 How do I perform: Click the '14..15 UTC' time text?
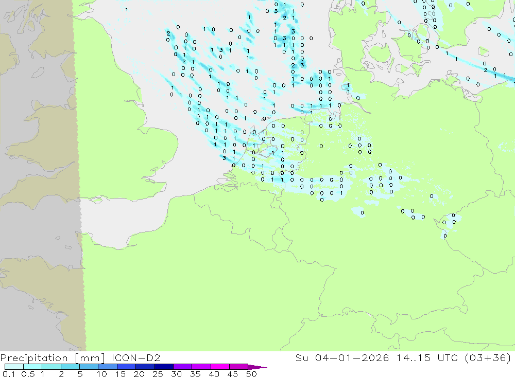pos(427,357)
